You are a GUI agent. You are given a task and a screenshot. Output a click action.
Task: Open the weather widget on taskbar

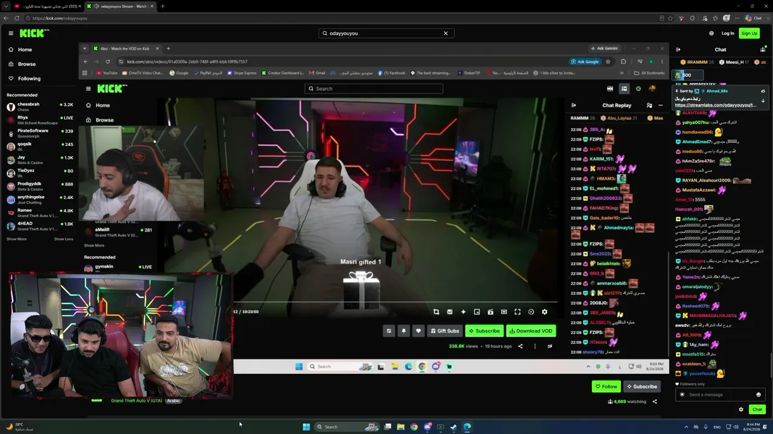tap(19, 427)
